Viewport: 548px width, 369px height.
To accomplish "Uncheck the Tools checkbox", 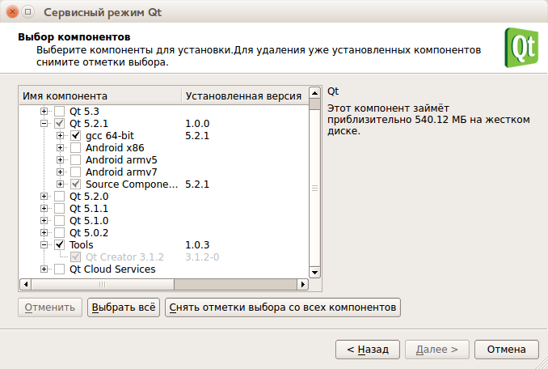I will pyautogui.click(x=60, y=245).
